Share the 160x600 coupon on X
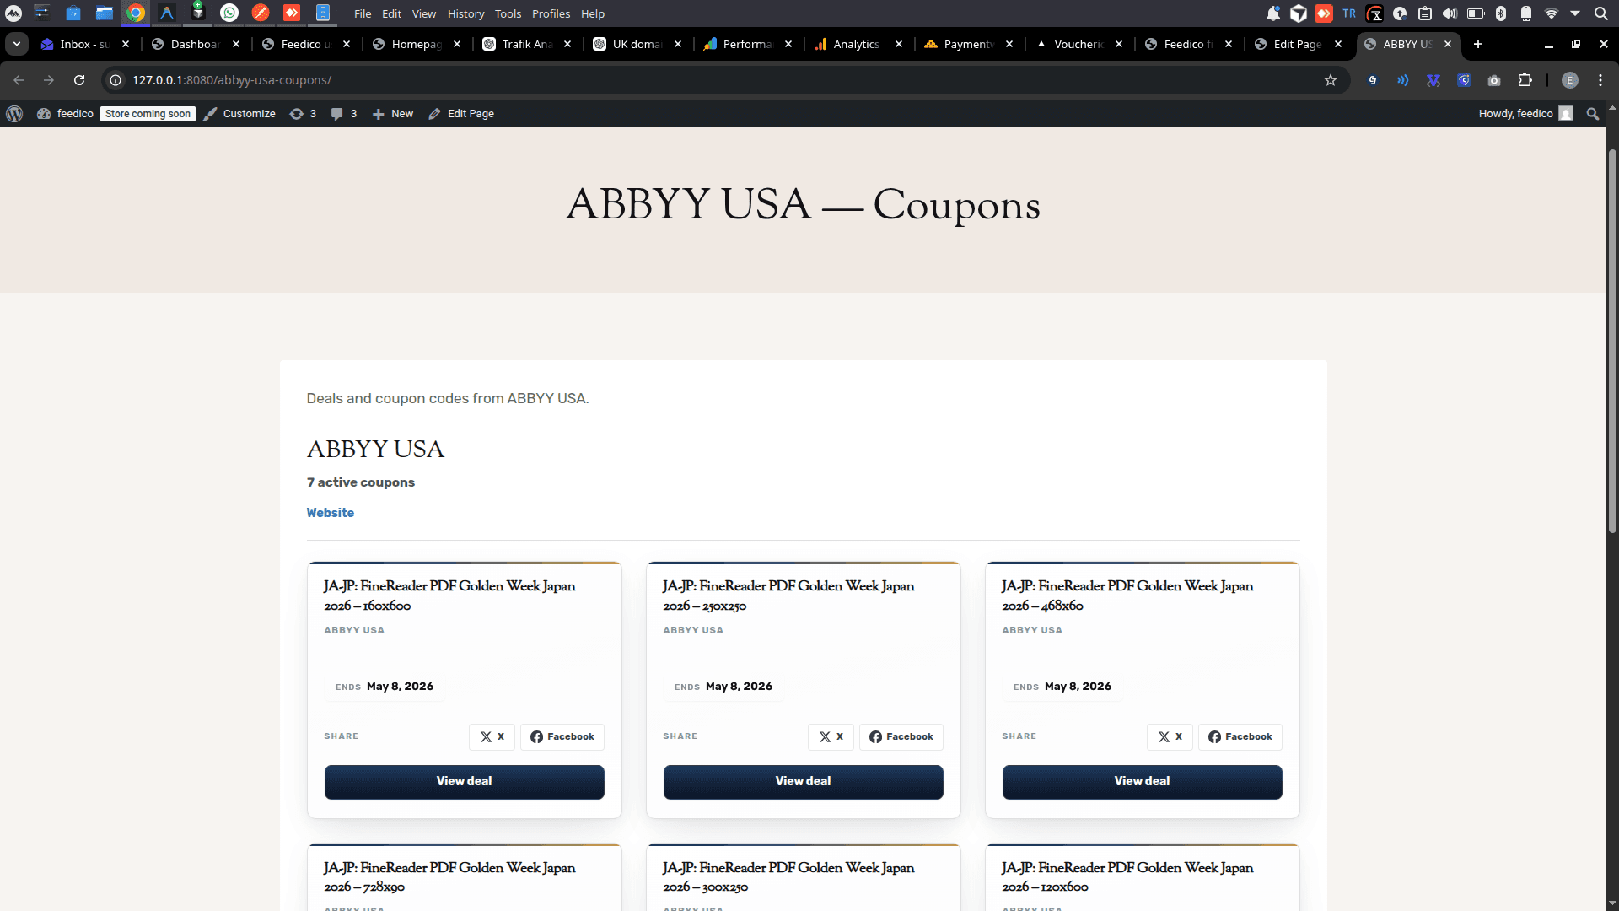Screen dimensions: 1619x911 tap(492, 736)
